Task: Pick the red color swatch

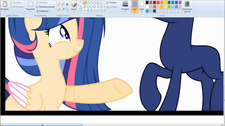Action: 158,2
